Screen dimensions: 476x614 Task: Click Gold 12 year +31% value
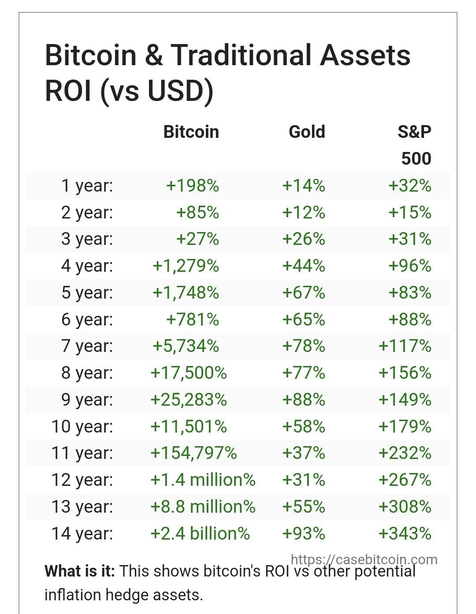(x=304, y=480)
